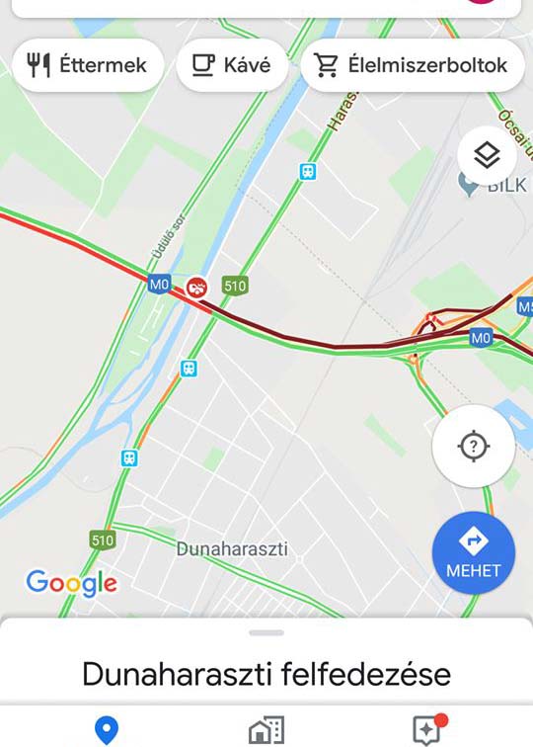This screenshot has width=533, height=747.
Task: Select the transit stop icon near Haraszti road
Action: click(x=308, y=172)
